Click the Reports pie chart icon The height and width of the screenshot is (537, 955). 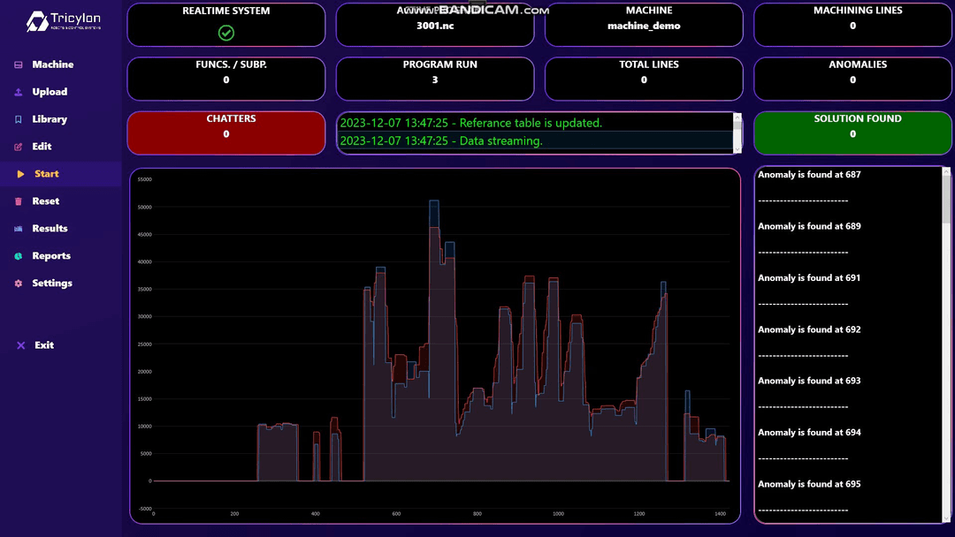click(19, 256)
